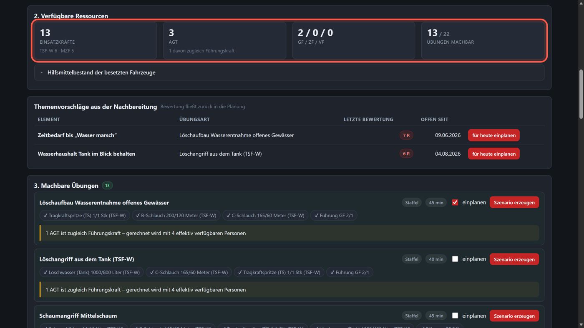Check einplanen for Schaumangriff Mittelschaum

click(455, 316)
